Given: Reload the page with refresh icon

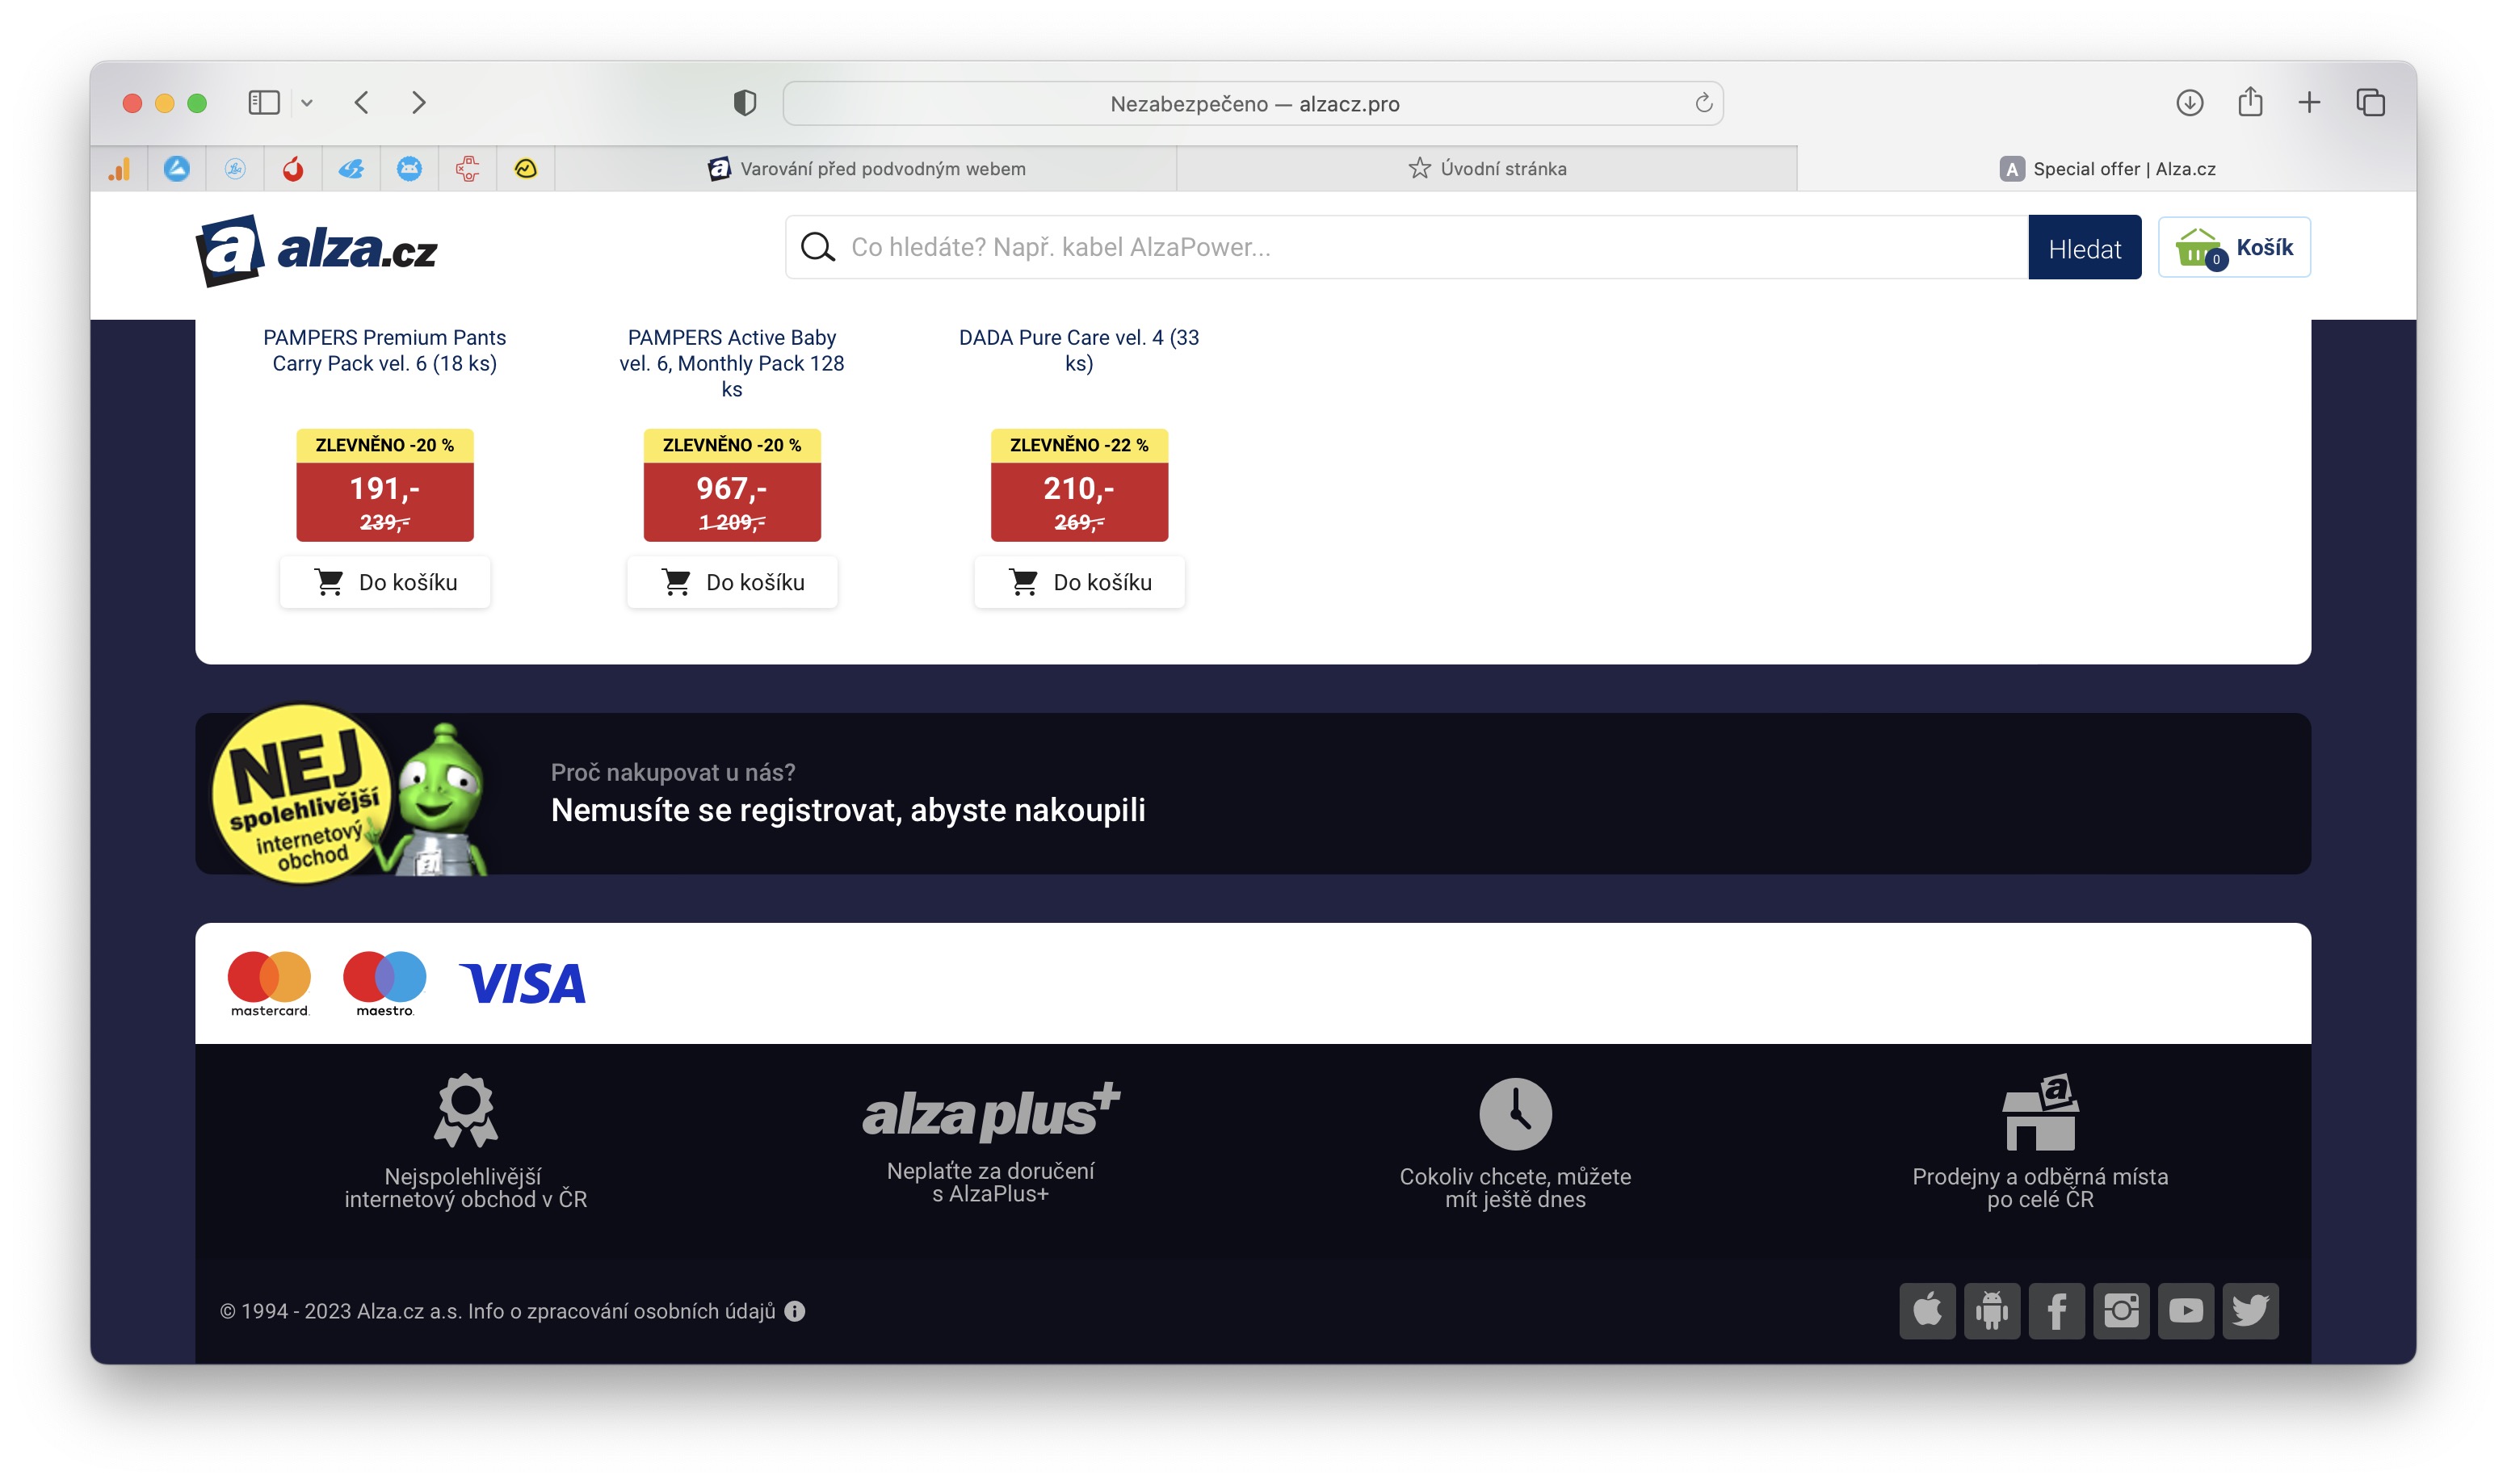Looking at the screenshot, I should point(1704,103).
